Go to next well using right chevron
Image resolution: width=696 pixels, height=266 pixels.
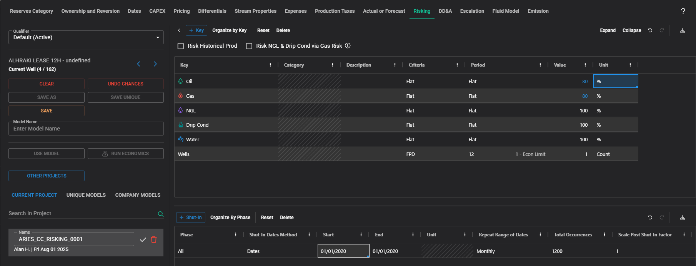click(155, 64)
